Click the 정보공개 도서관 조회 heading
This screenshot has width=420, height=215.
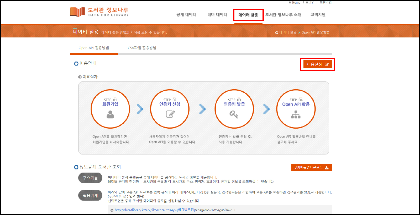(x=100, y=167)
